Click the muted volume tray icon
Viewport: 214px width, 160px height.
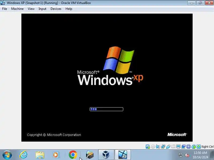(x=187, y=155)
